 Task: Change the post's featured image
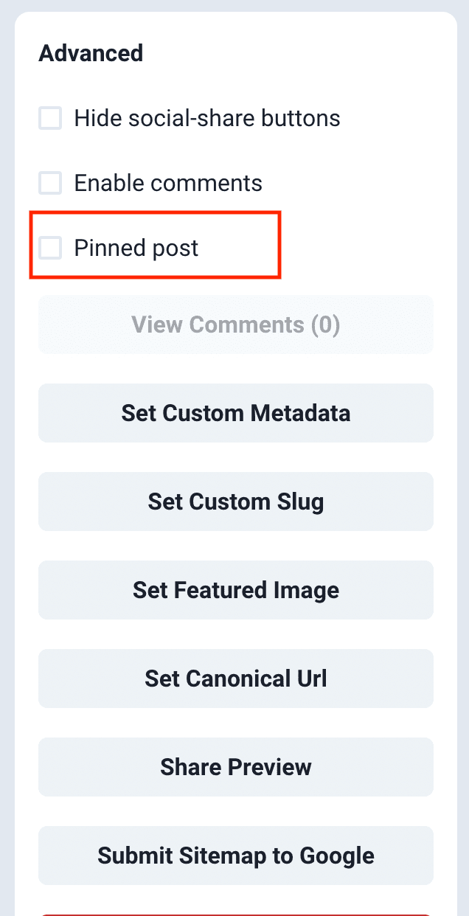[236, 590]
